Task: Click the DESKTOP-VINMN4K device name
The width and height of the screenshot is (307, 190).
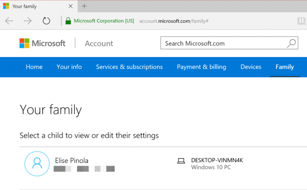Action: [x=217, y=160]
